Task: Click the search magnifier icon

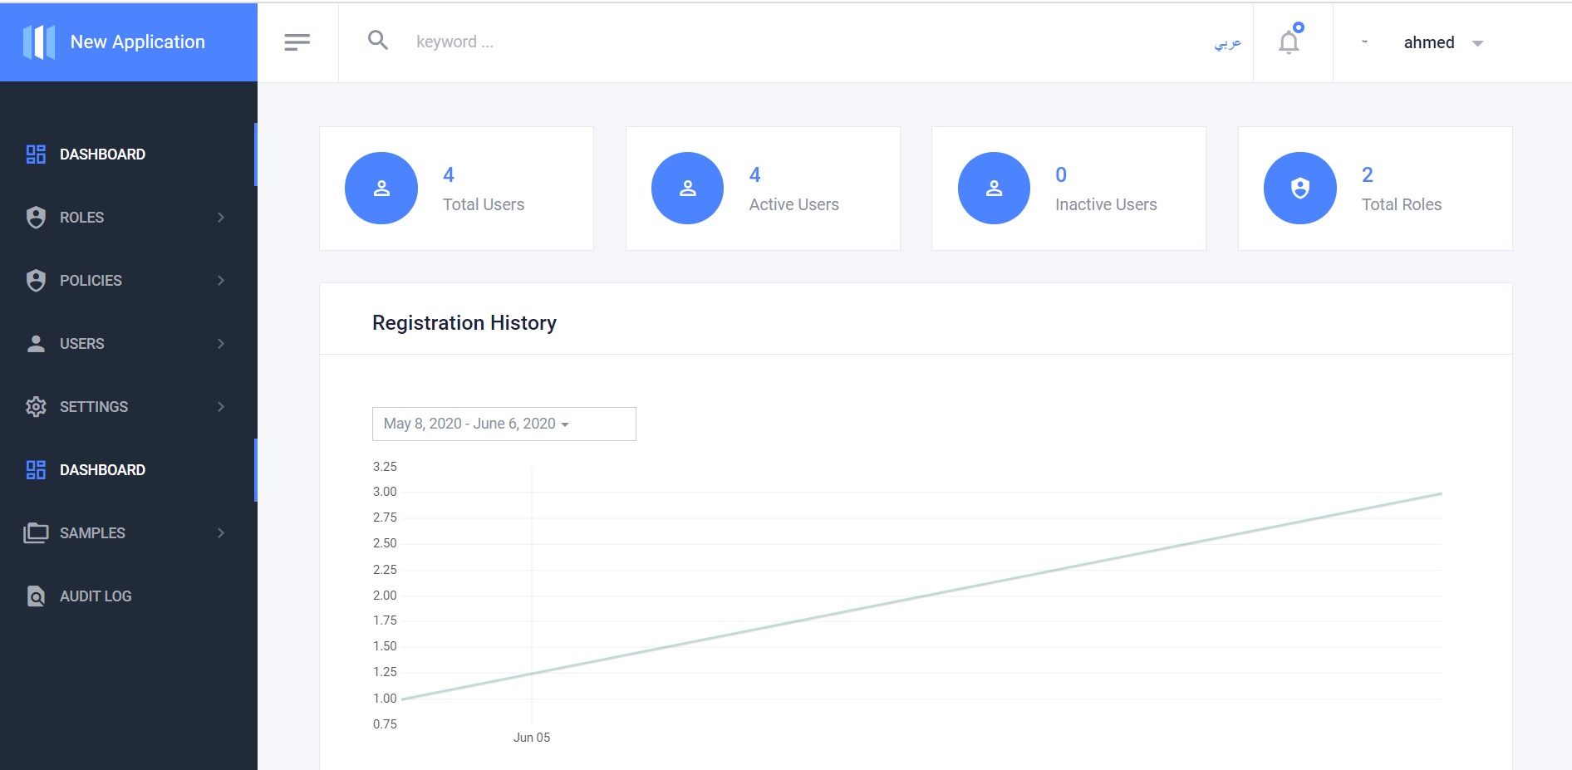Action: tap(378, 40)
